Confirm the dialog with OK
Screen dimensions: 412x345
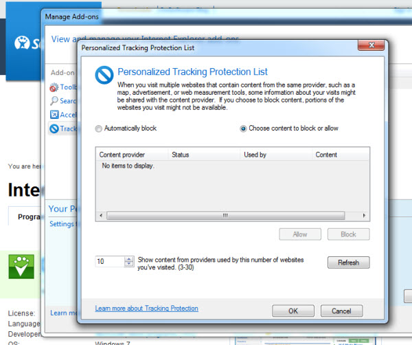pos(293,311)
